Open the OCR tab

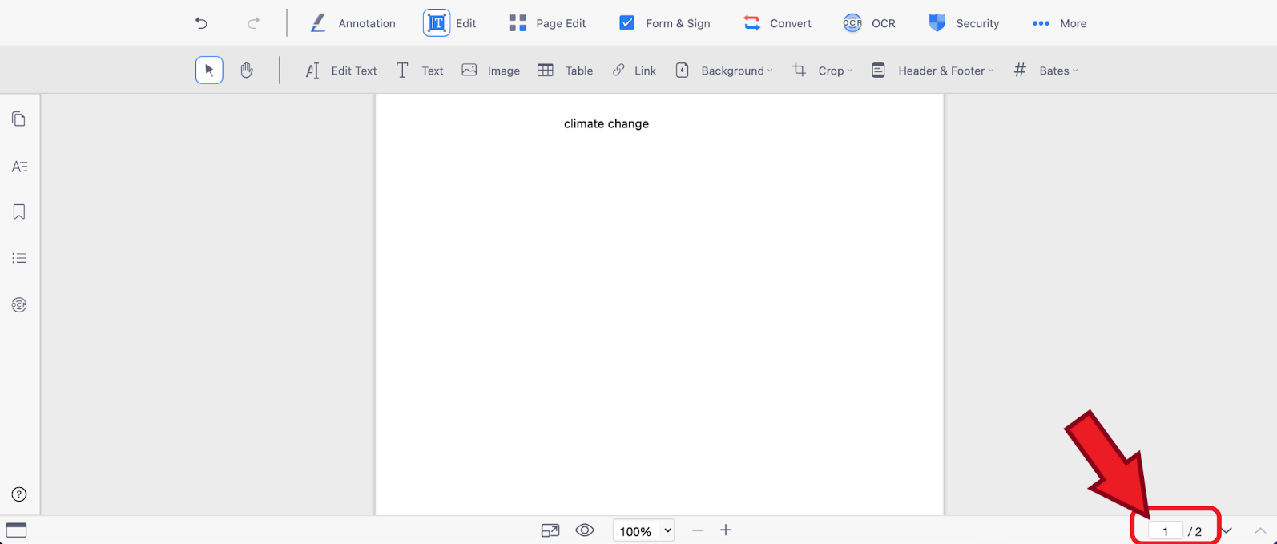869,23
